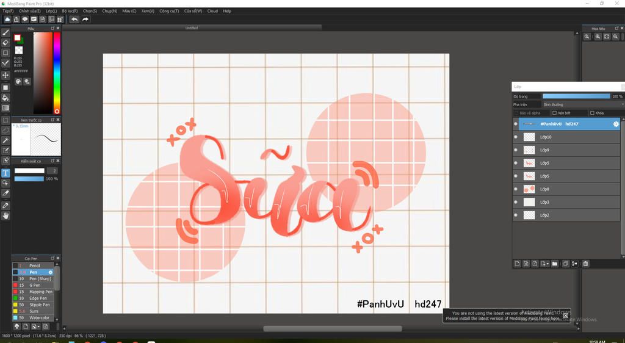625x343 pixels.
Task: Open the add-layer dropdown arrow in layer panel
Action: [547, 264]
